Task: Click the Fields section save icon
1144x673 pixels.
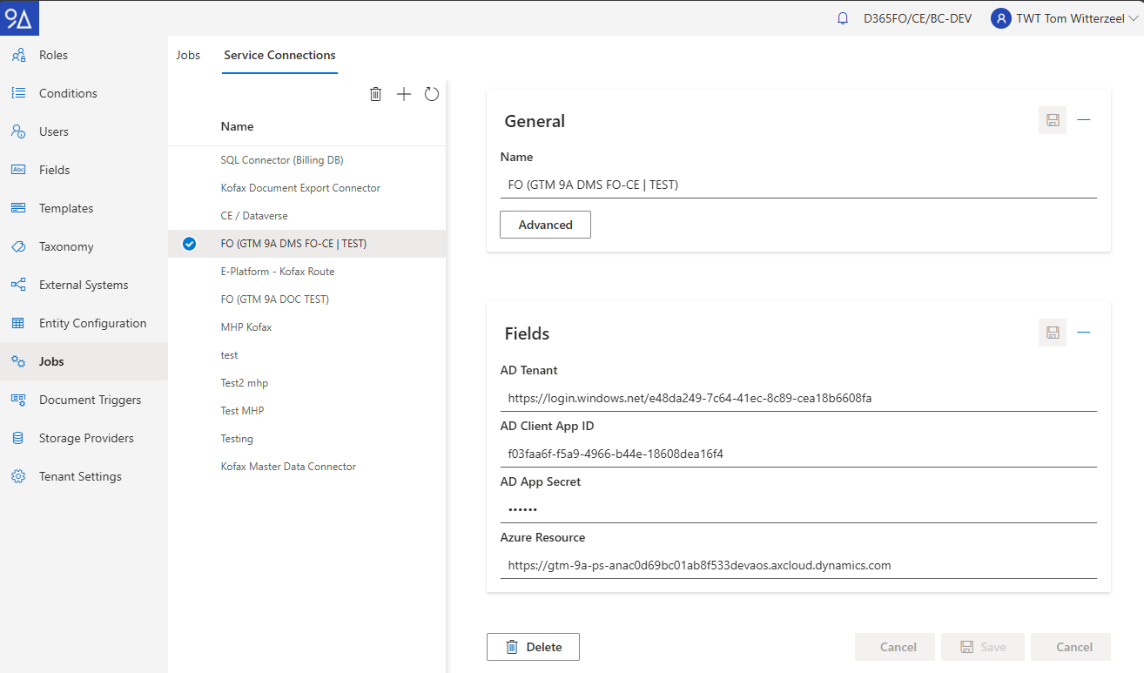Action: point(1053,333)
